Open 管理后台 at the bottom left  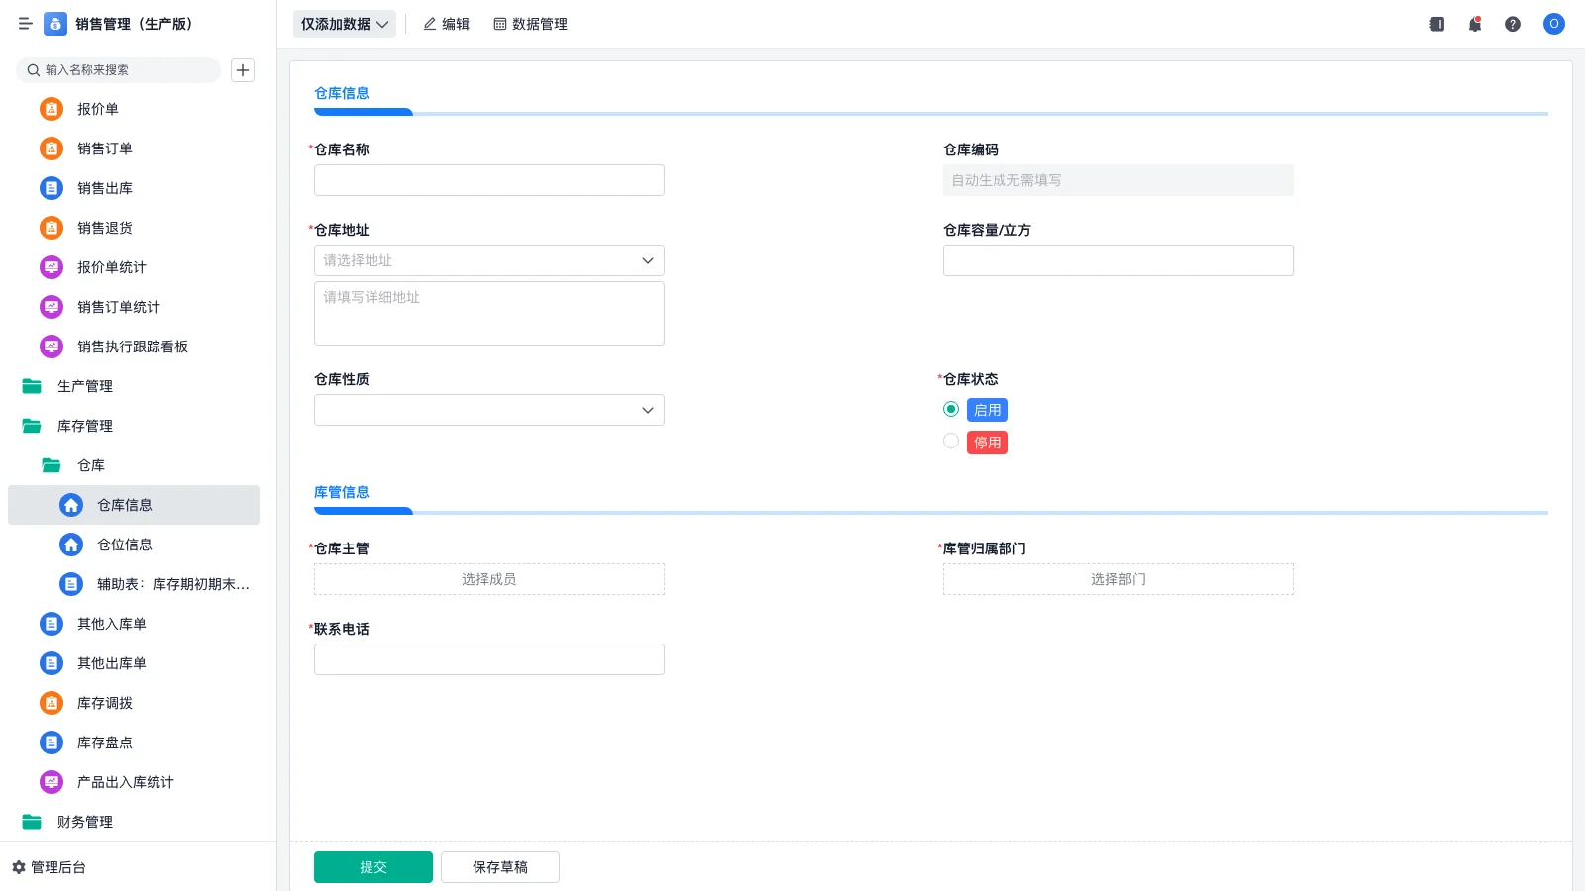tap(56, 867)
